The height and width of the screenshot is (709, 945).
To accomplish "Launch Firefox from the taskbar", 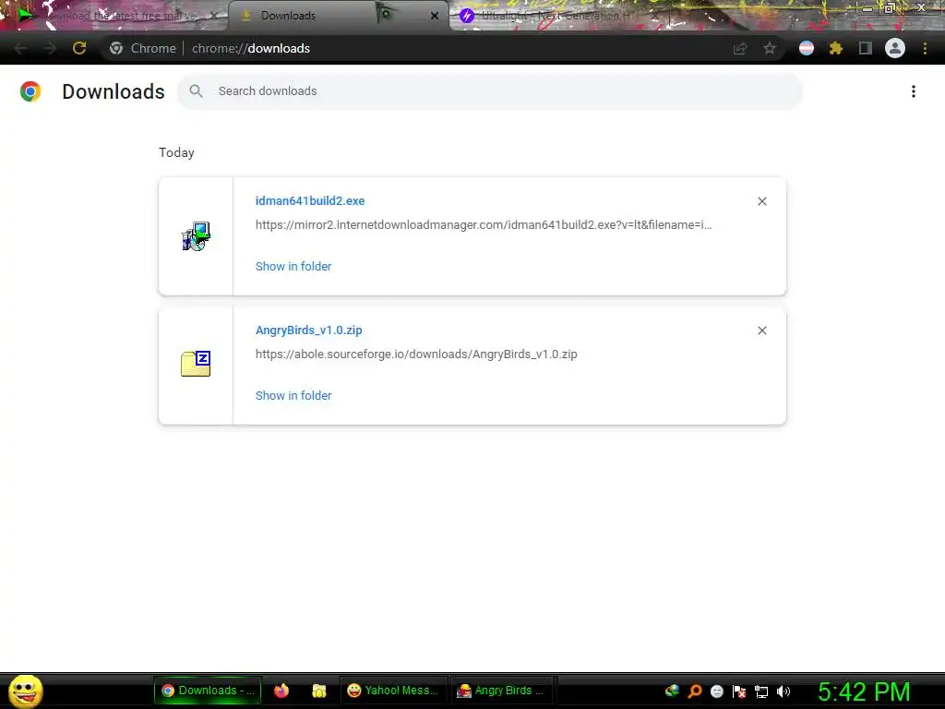I will pos(281,691).
